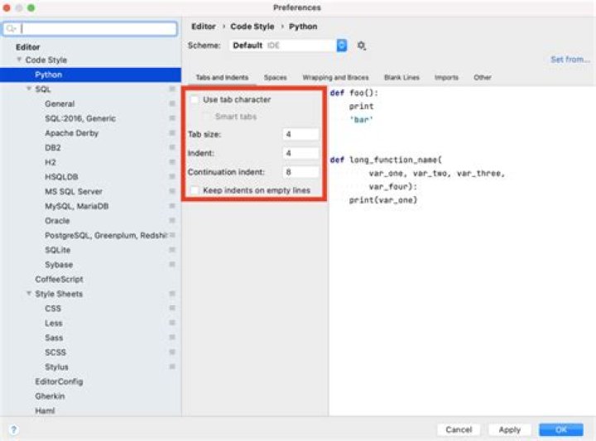Screen dimensions: 596x441
Task: Click the scheme icon beside Less
Action: [x=172, y=323]
